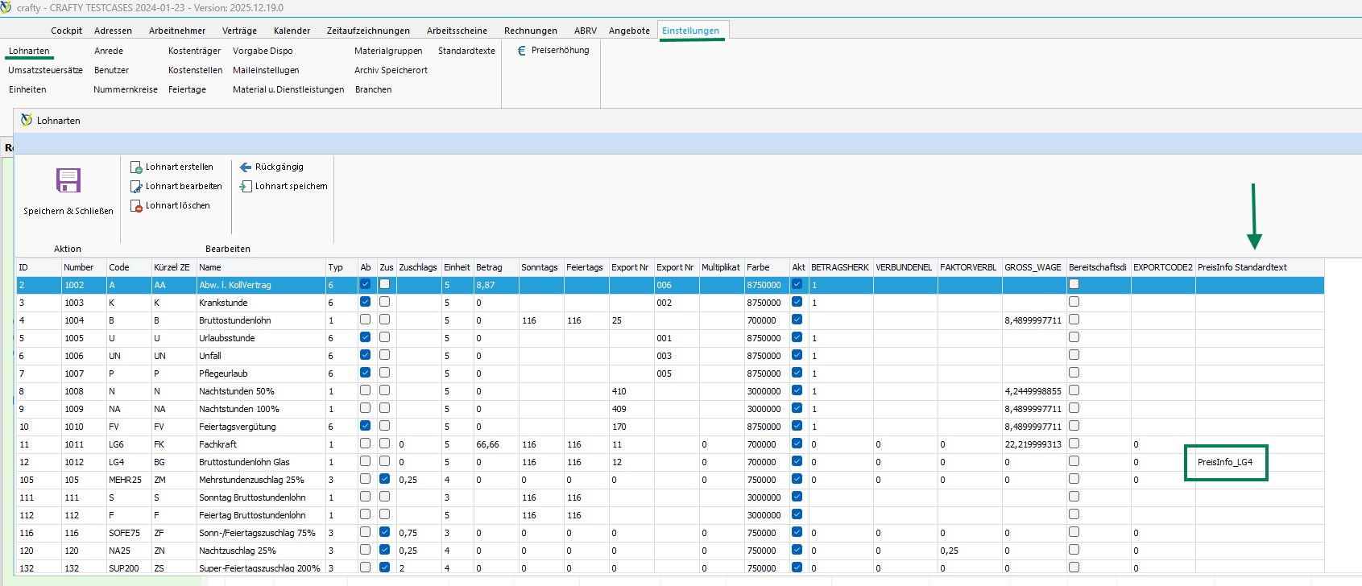Toggle the Akt checkbox for Fachkraft row

click(x=797, y=444)
